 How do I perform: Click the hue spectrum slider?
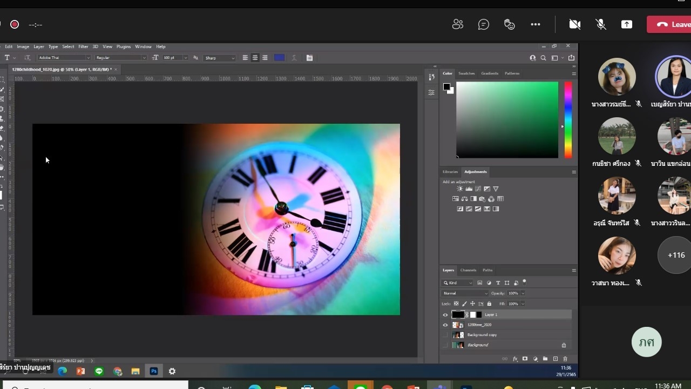pos(568,120)
